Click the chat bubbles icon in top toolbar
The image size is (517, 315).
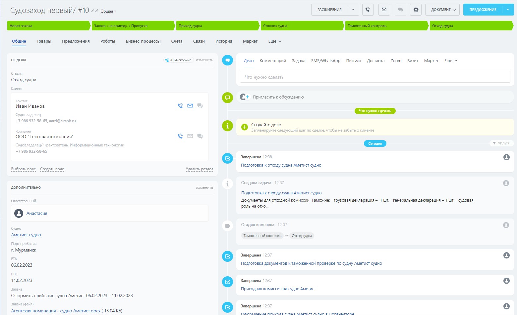400,10
